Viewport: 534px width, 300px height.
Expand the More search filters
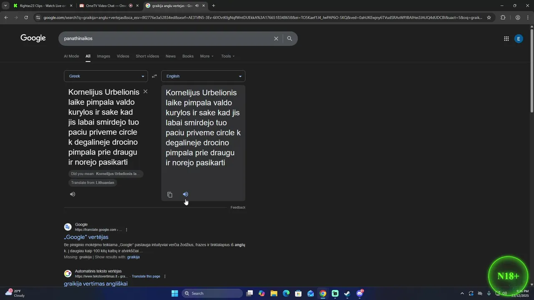[207, 56]
